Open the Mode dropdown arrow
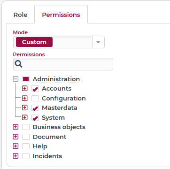 98,42
